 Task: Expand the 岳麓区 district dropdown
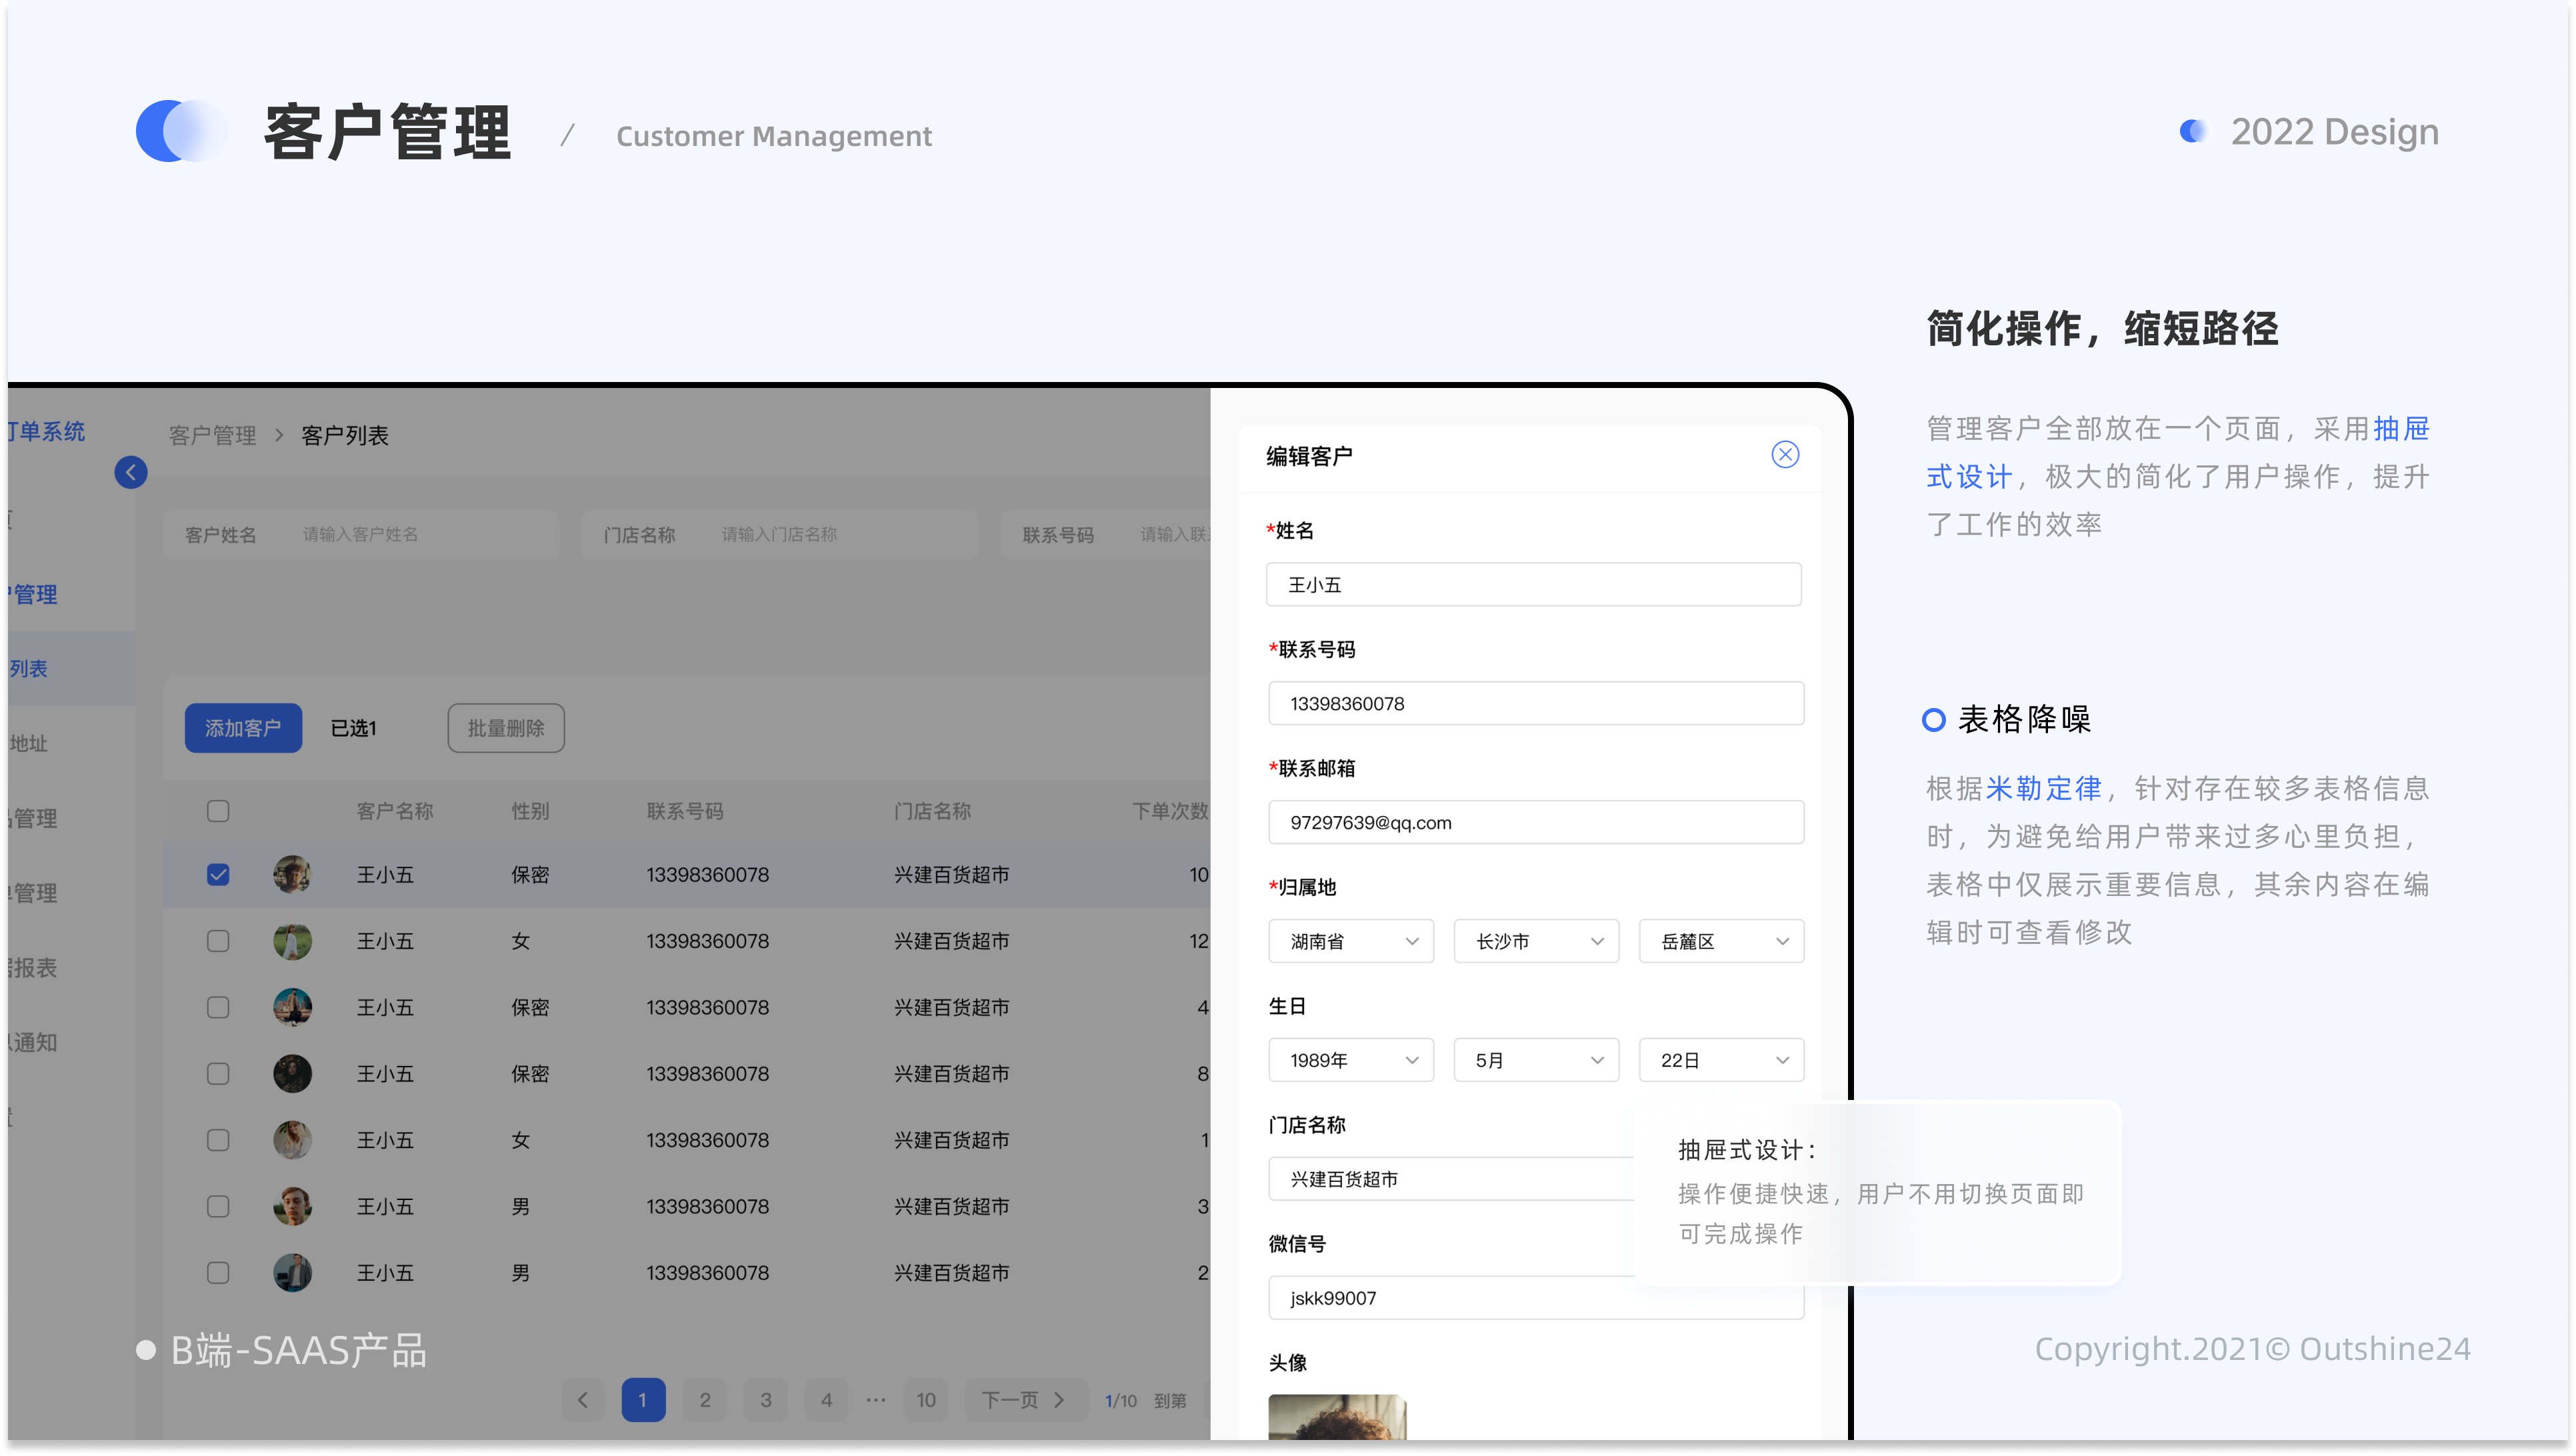[1720, 941]
